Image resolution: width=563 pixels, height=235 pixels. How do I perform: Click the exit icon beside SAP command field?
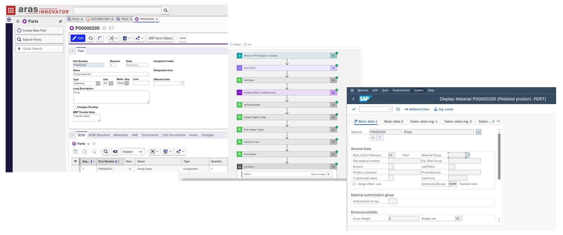point(398,109)
